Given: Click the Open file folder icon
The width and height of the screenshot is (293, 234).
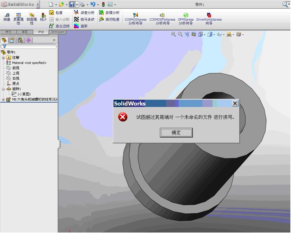Looking at the screenshot, I should pyautogui.click(x=62, y=4).
